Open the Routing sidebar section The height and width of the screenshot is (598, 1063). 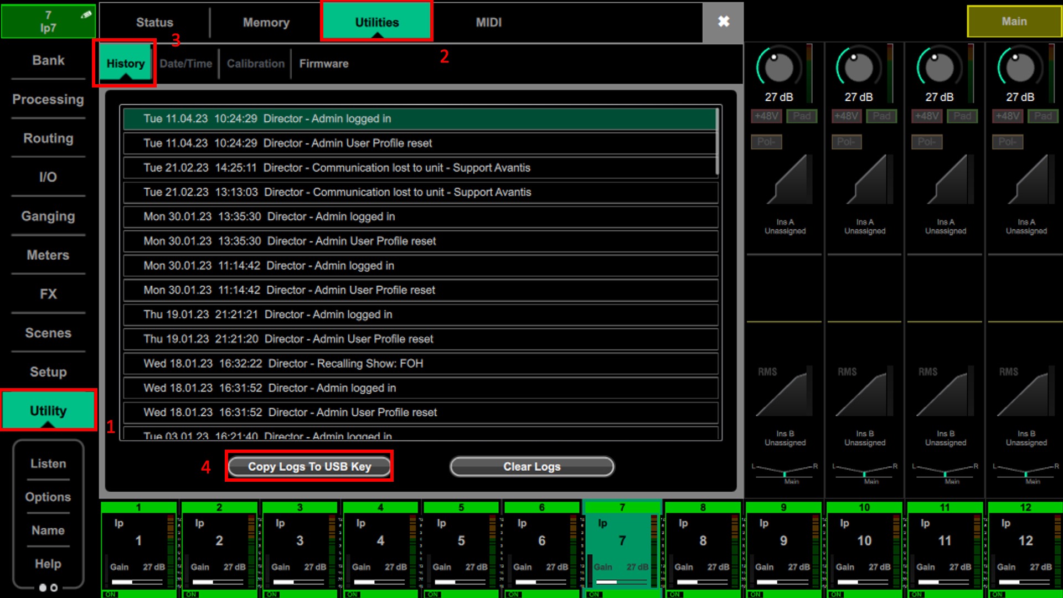coord(48,138)
